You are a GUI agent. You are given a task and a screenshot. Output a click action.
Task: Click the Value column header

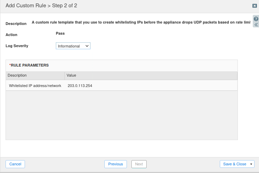151,76
